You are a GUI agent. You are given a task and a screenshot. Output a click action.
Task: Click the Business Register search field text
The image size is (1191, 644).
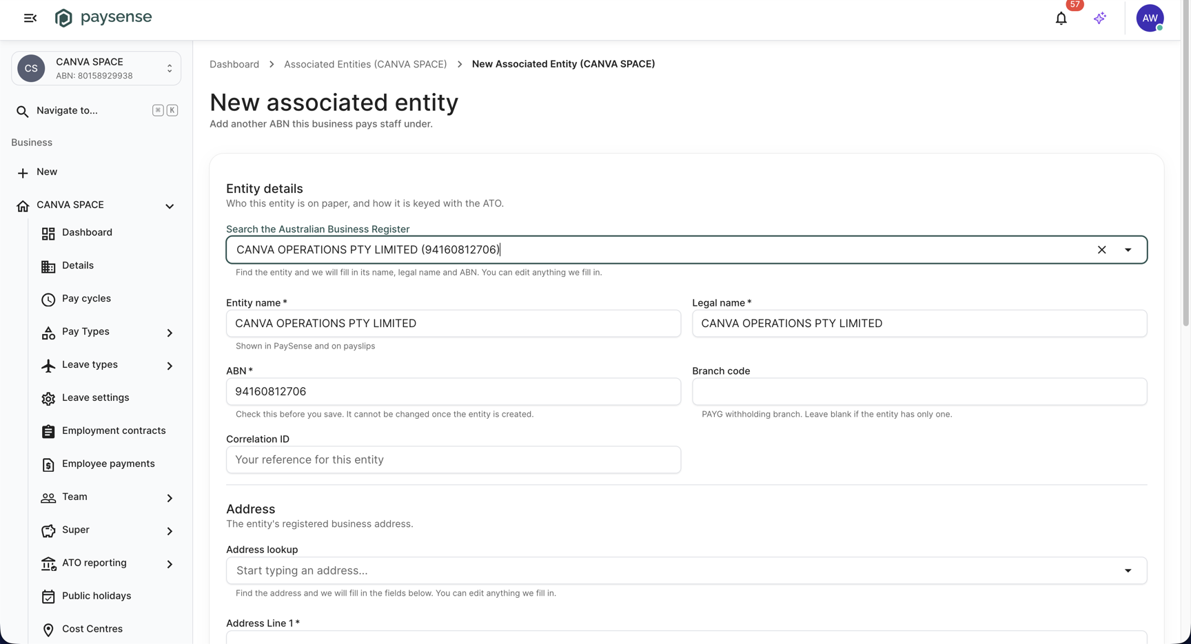point(368,250)
